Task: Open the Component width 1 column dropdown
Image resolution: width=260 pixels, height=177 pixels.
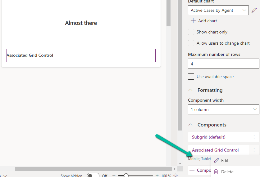Action: [x=224, y=109]
